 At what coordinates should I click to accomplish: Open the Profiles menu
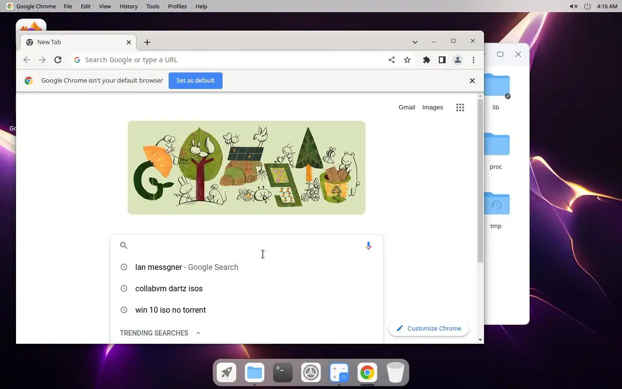177,6
